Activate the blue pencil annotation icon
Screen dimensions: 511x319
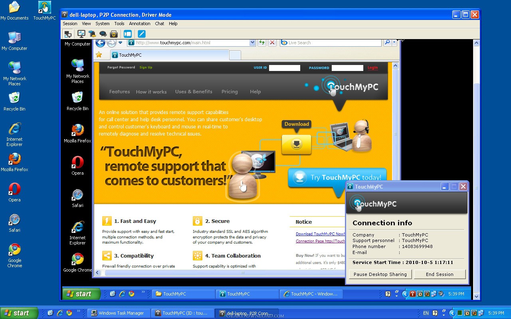[x=142, y=34]
